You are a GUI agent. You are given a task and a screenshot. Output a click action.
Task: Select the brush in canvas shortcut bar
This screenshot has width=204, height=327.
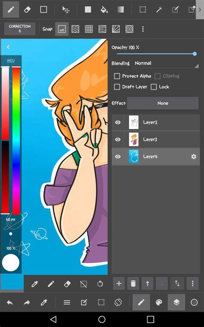tap(51, 284)
